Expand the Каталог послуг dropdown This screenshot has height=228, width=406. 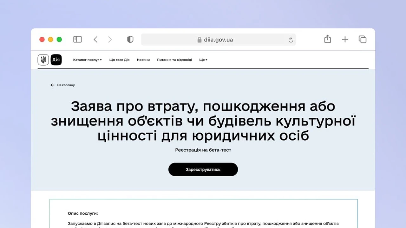pos(88,60)
